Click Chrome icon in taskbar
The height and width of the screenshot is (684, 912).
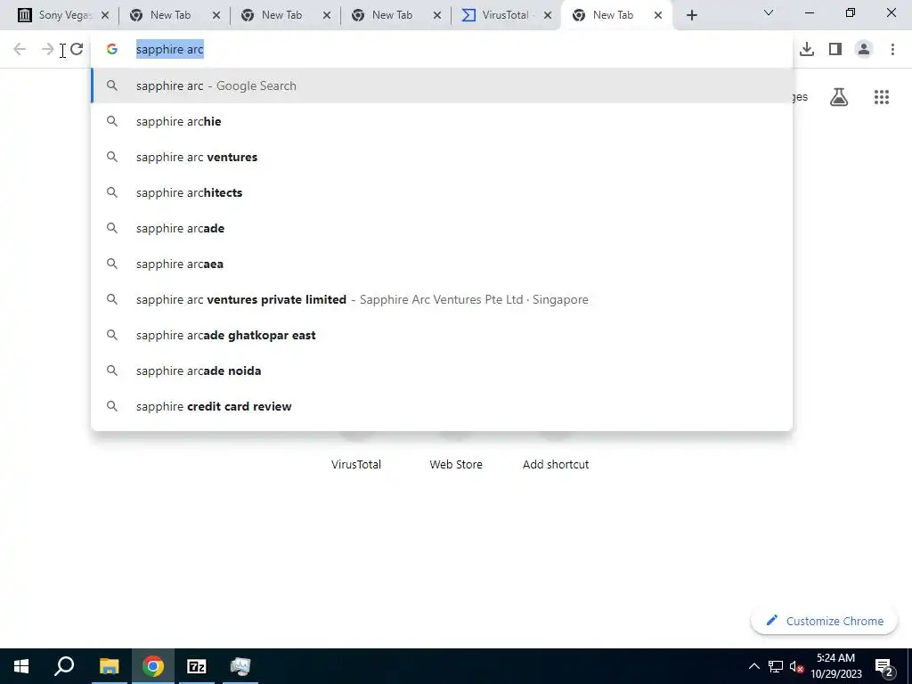(x=153, y=666)
